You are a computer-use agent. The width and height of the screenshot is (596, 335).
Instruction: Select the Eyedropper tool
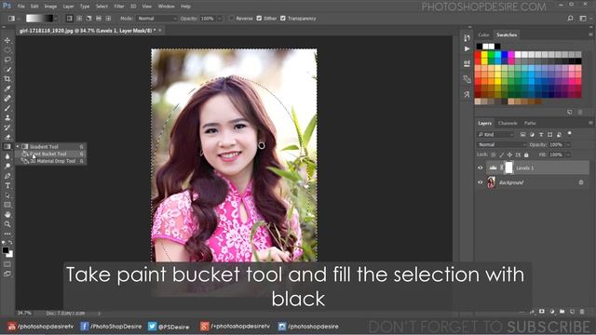[7, 89]
